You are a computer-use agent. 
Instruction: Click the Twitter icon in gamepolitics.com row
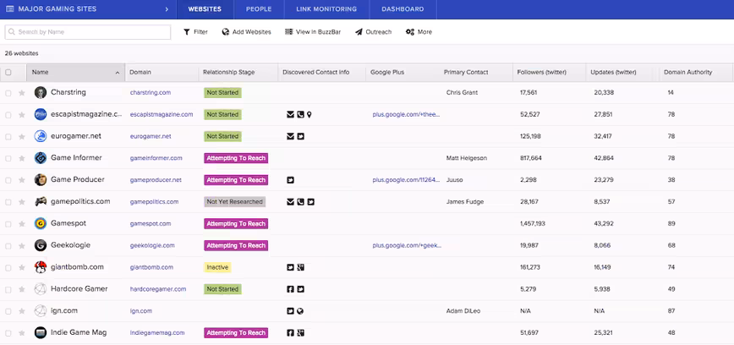point(311,202)
